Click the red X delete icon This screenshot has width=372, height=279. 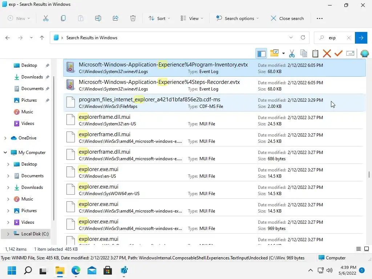click(x=327, y=53)
